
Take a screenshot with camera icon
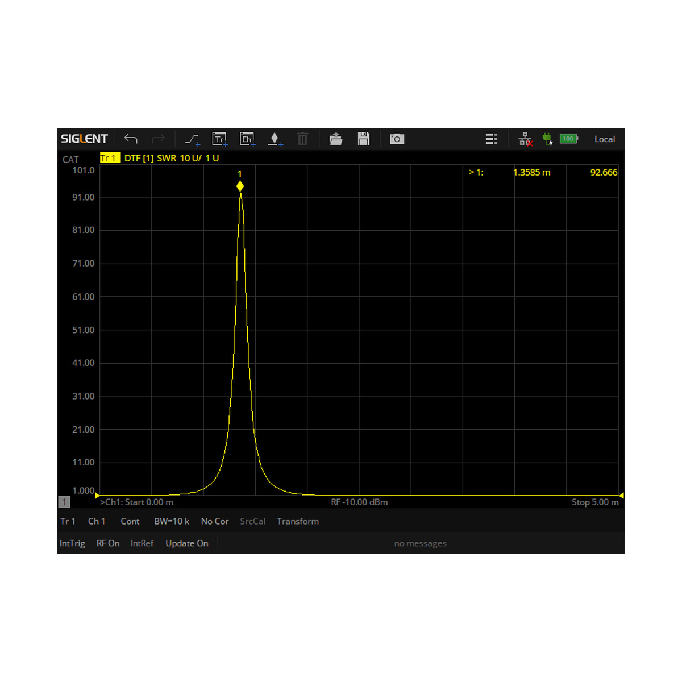[397, 139]
